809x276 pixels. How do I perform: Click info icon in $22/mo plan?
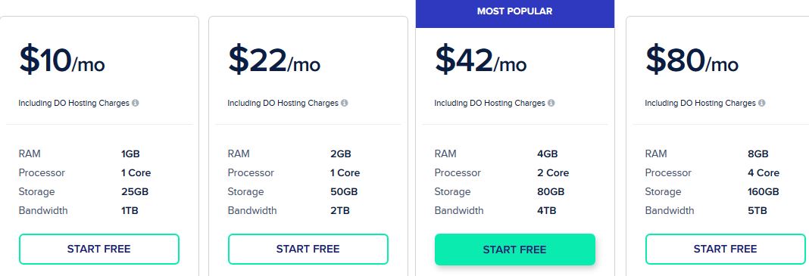[344, 103]
